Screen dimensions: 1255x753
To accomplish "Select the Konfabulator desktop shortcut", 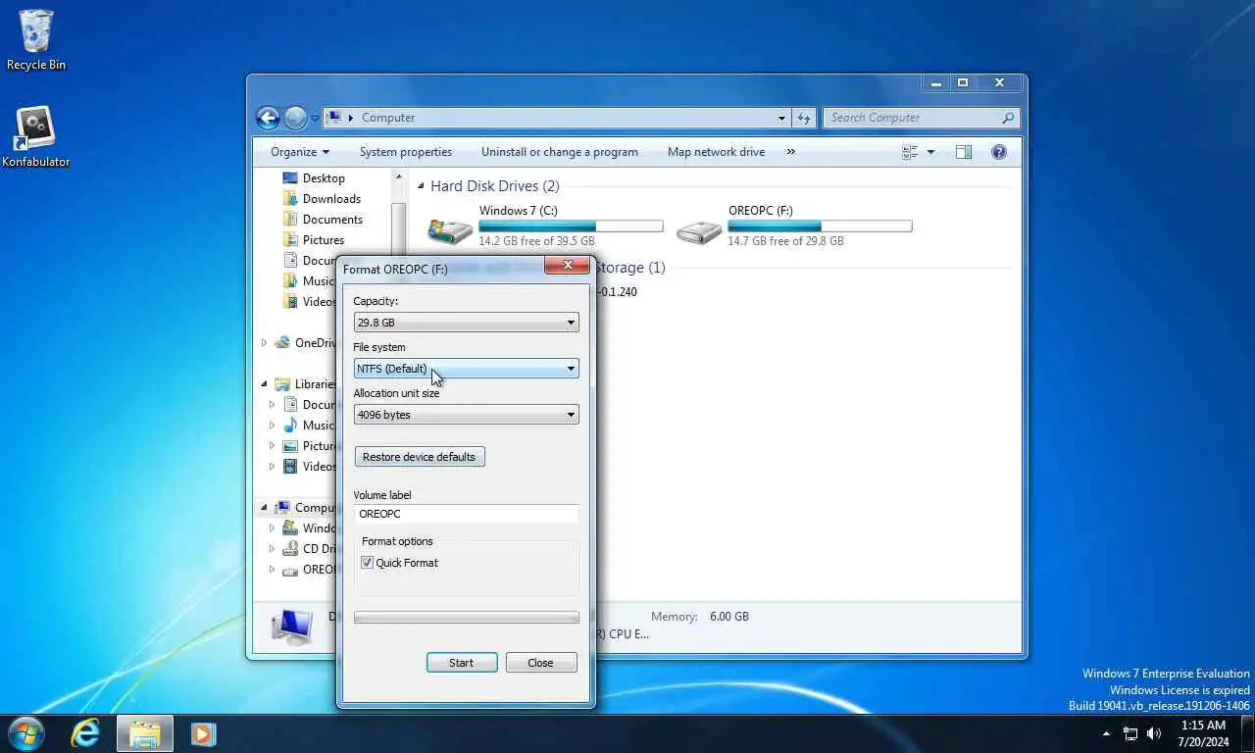I will 35,137.
